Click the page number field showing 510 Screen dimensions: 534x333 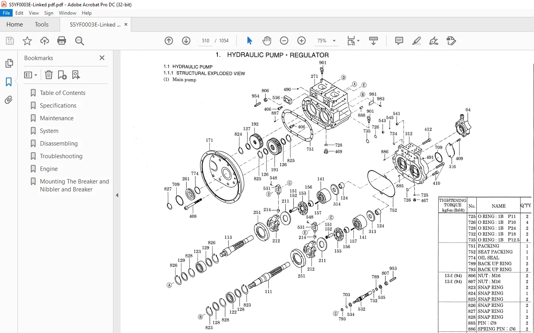pos(206,41)
